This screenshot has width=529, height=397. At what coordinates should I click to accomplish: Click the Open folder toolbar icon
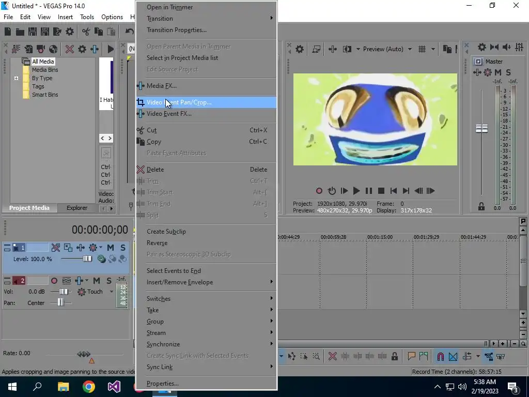click(20, 32)
